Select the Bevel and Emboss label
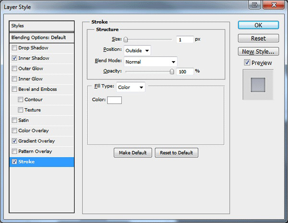This screenshot has height=223, width=288. click(x=37, y=89)
